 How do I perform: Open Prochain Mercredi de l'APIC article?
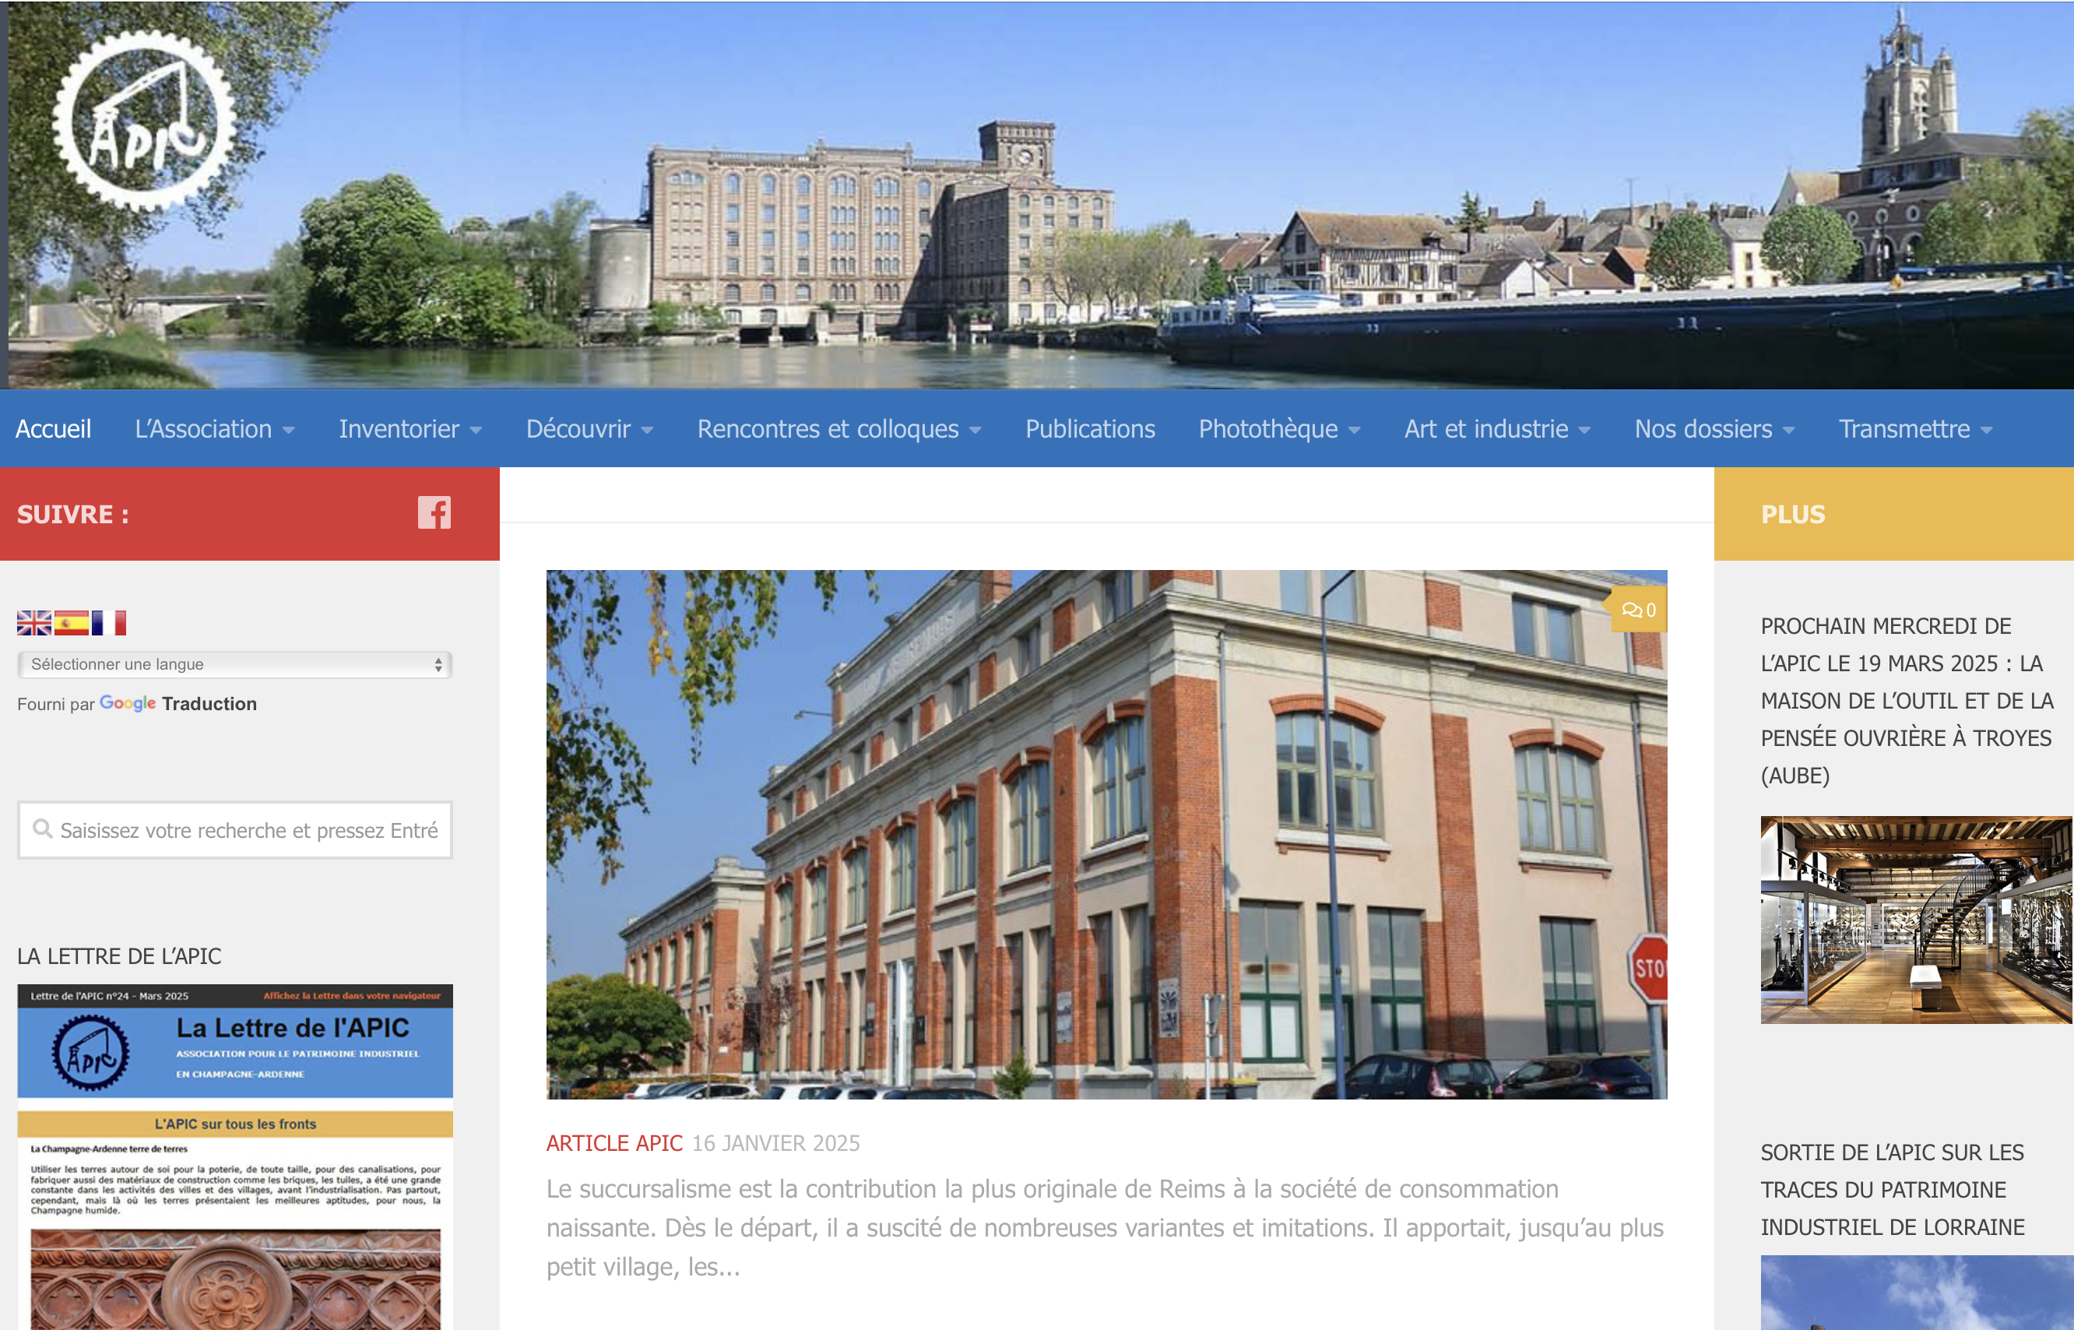coord(1906,699)
